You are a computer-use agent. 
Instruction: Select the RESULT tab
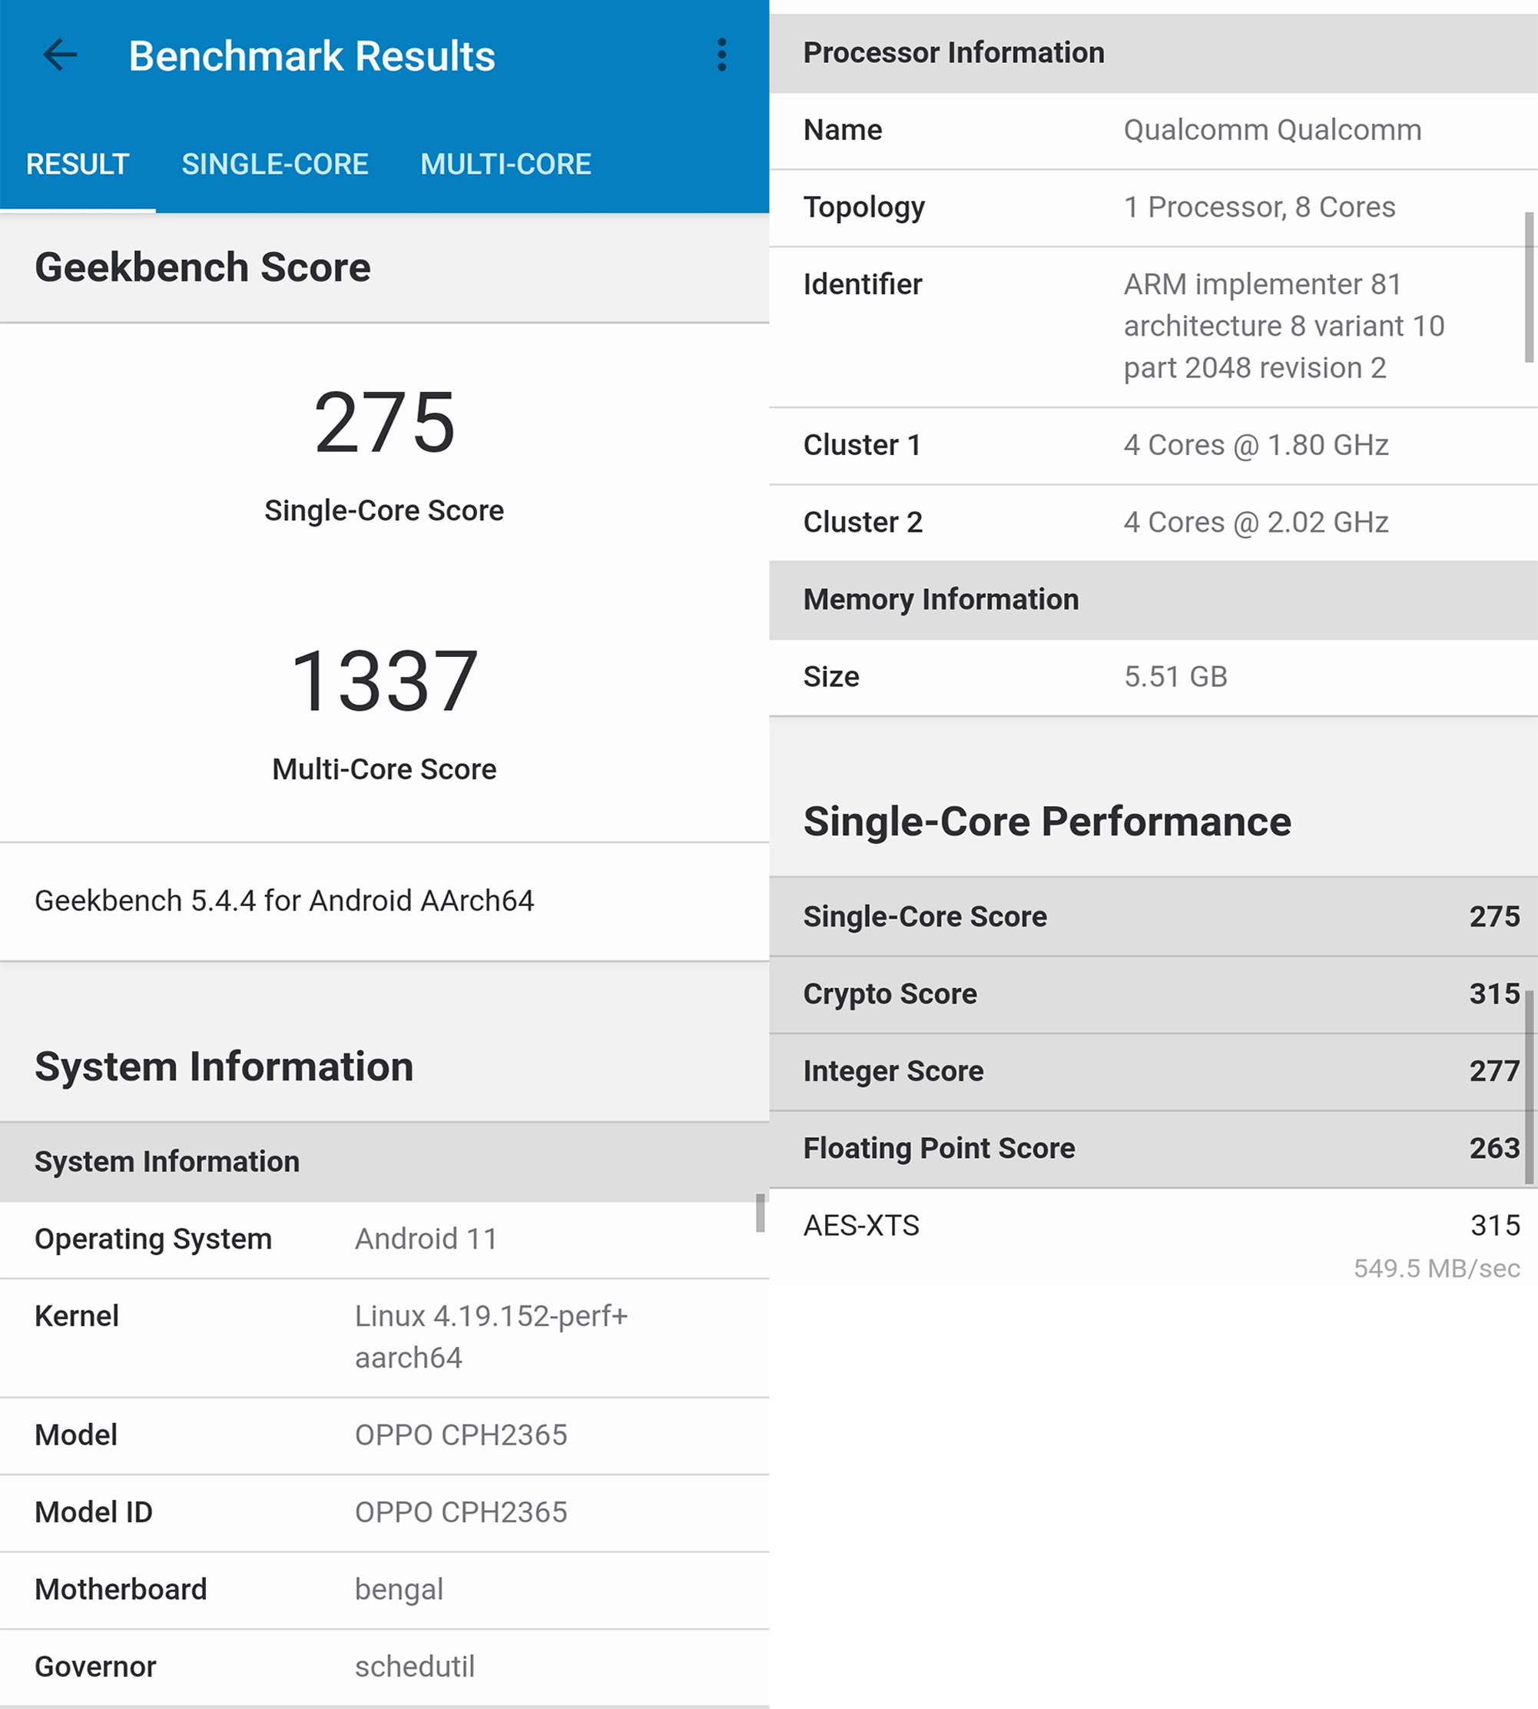pyautogui.click(x=77, y=164)
